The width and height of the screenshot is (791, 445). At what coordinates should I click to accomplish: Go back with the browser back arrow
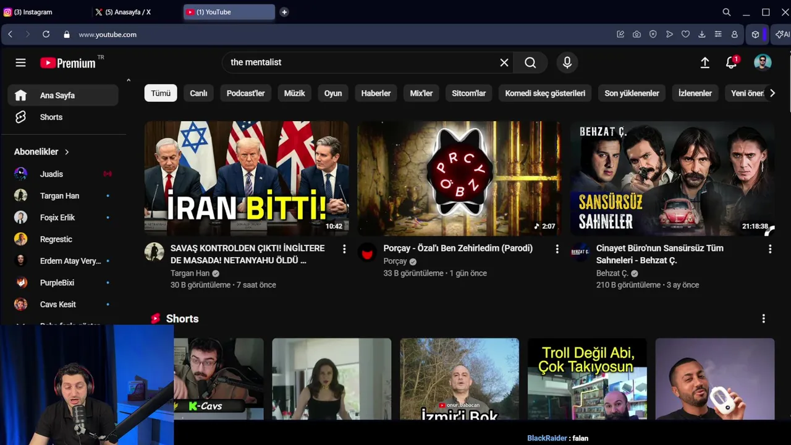click(10, 35)
